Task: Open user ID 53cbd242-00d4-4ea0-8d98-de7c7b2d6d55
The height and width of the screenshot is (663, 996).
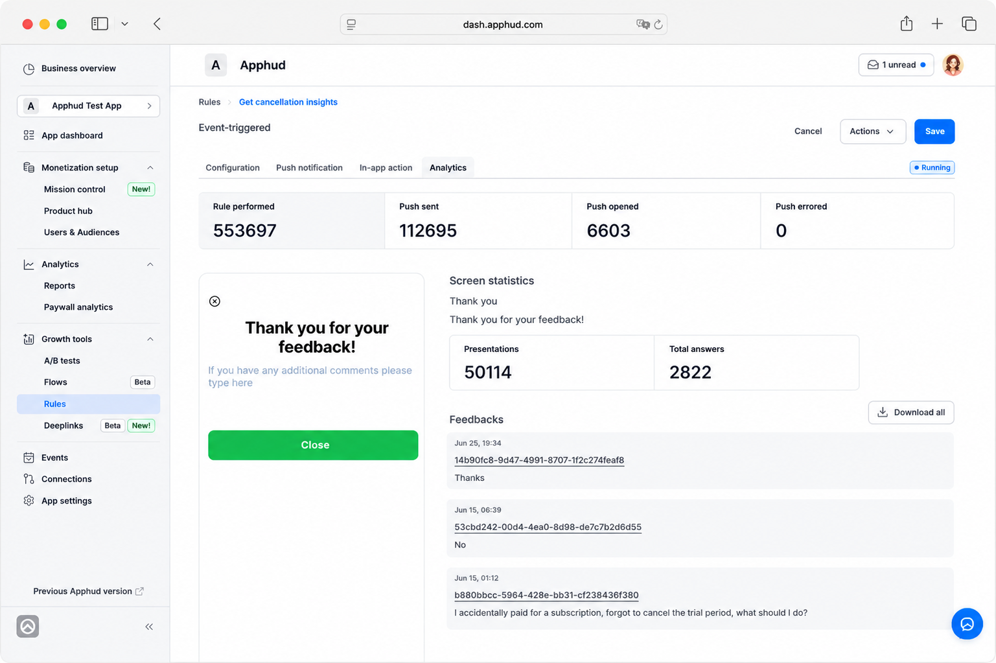Action: (x=548, y=527)
